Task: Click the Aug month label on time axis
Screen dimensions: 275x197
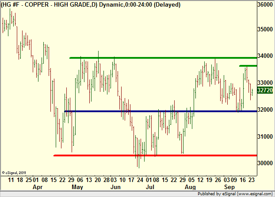Action: pos(190,187)
